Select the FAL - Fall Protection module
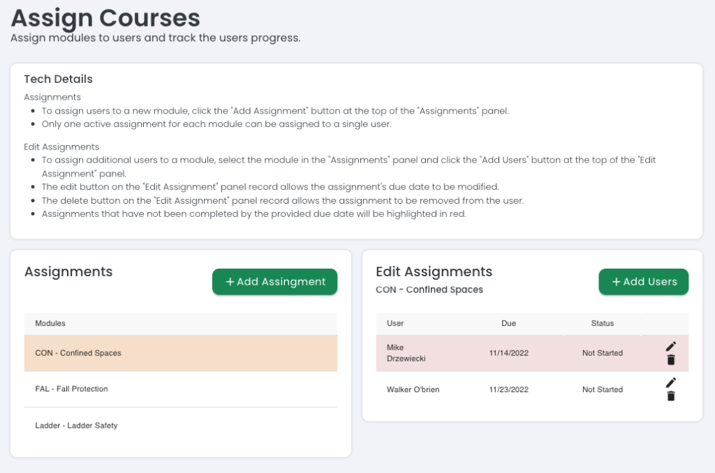 [x=72, y=389]
